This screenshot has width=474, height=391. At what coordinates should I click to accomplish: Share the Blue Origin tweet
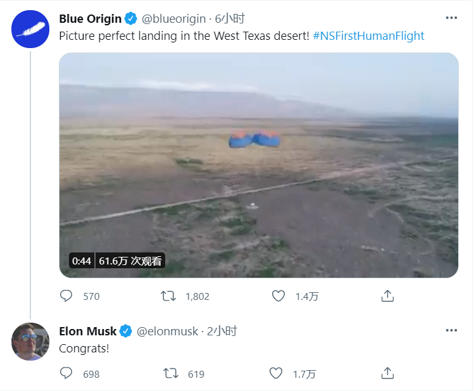387,296
